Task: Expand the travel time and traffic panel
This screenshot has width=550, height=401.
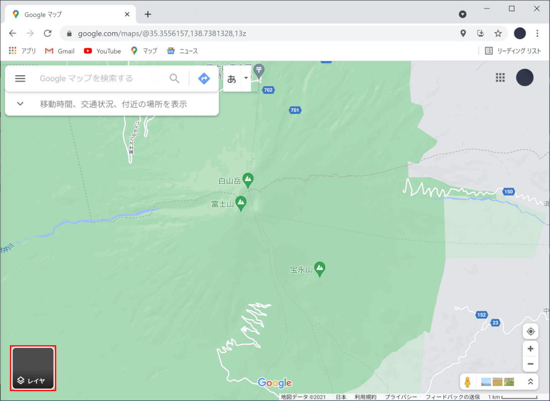Action: 112,104
